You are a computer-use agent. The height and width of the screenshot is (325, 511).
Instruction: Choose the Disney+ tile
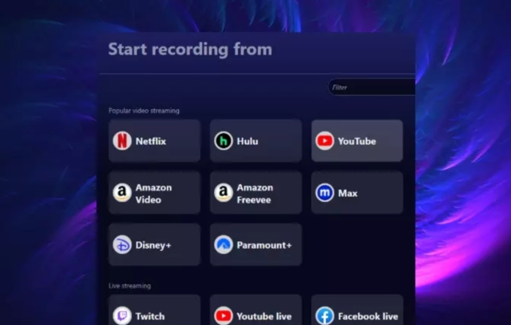pyautogui.click(x=154, y=245)
